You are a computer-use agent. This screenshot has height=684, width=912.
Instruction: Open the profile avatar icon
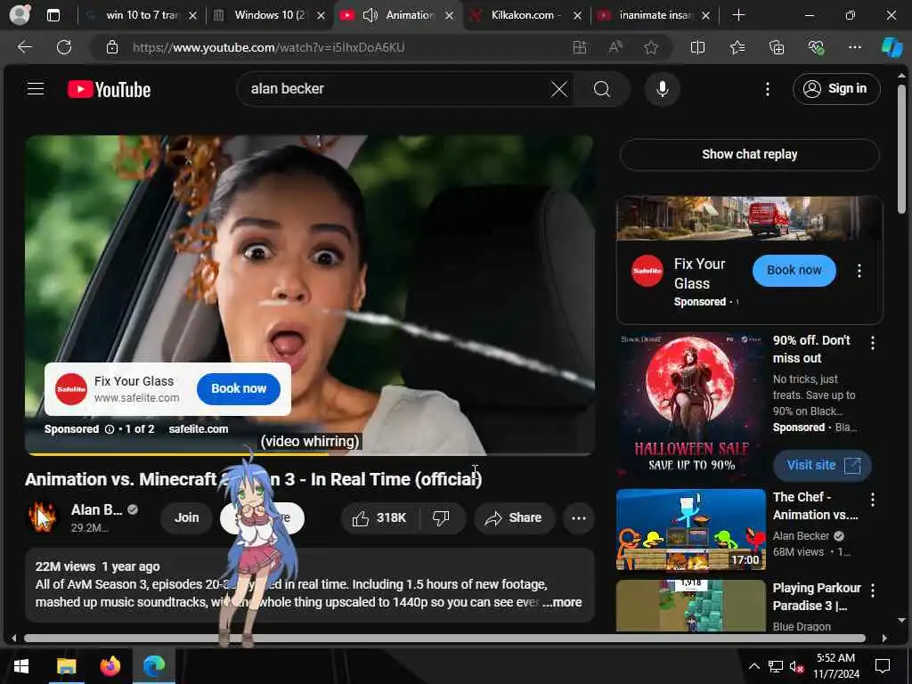(20, 15)
